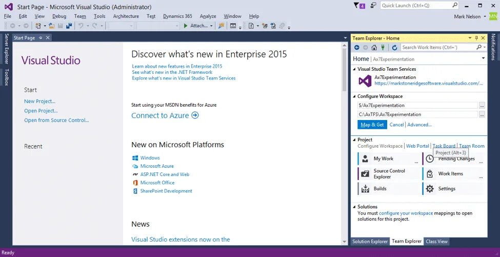Toggle pin on Start Page tab
This screenshot has width=500, height=257.
(41, 37)
